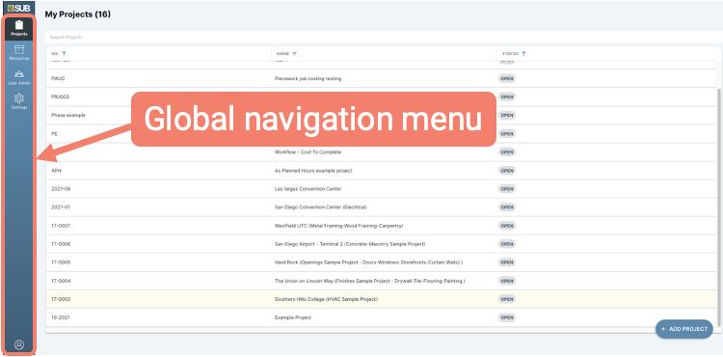Click OPEN status badge for Las Vegas Convention Center
This screenshot has width=723, height=357.
pos(507,189)
